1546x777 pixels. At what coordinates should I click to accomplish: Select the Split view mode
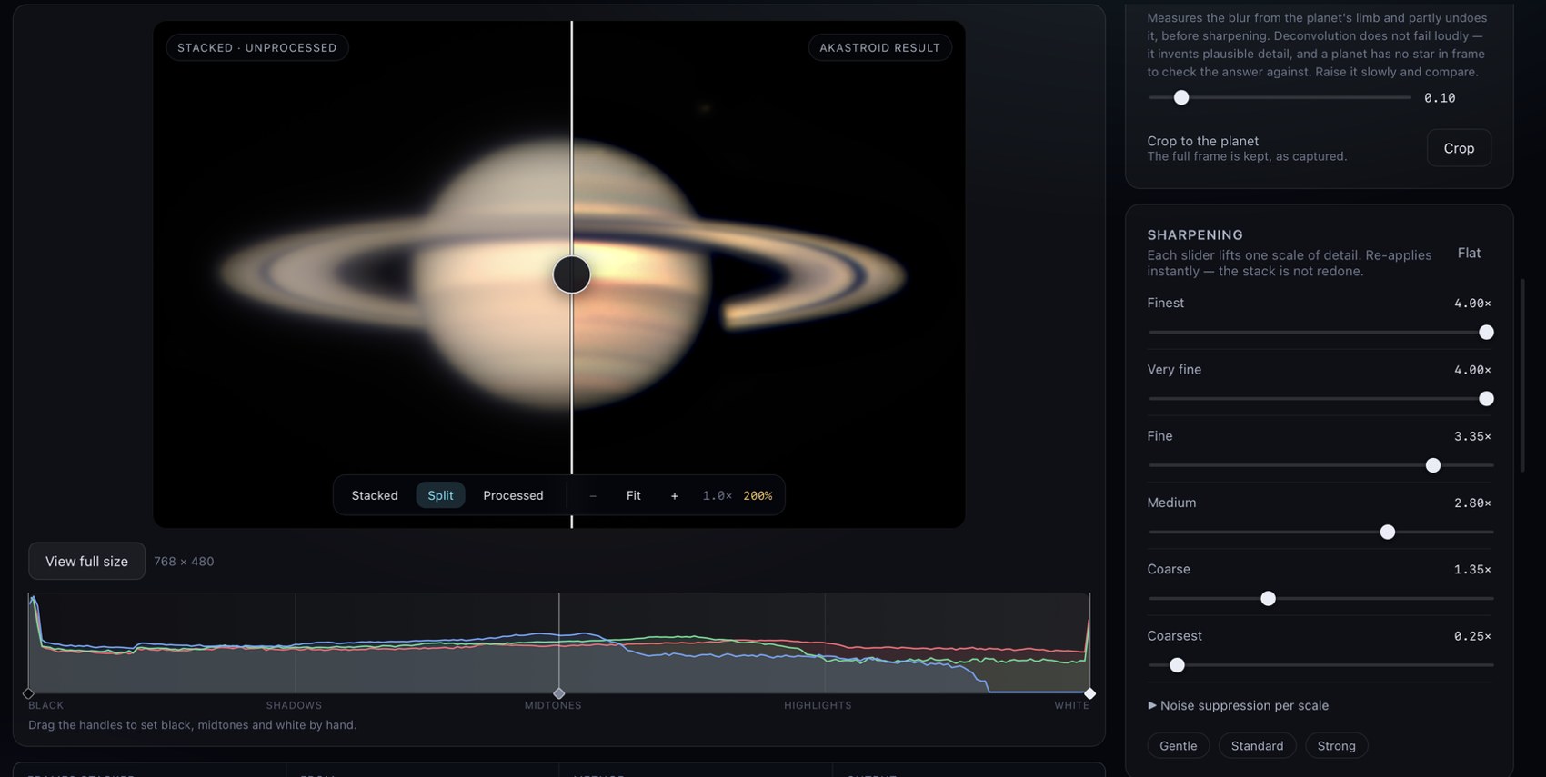(x=440, y=495)
